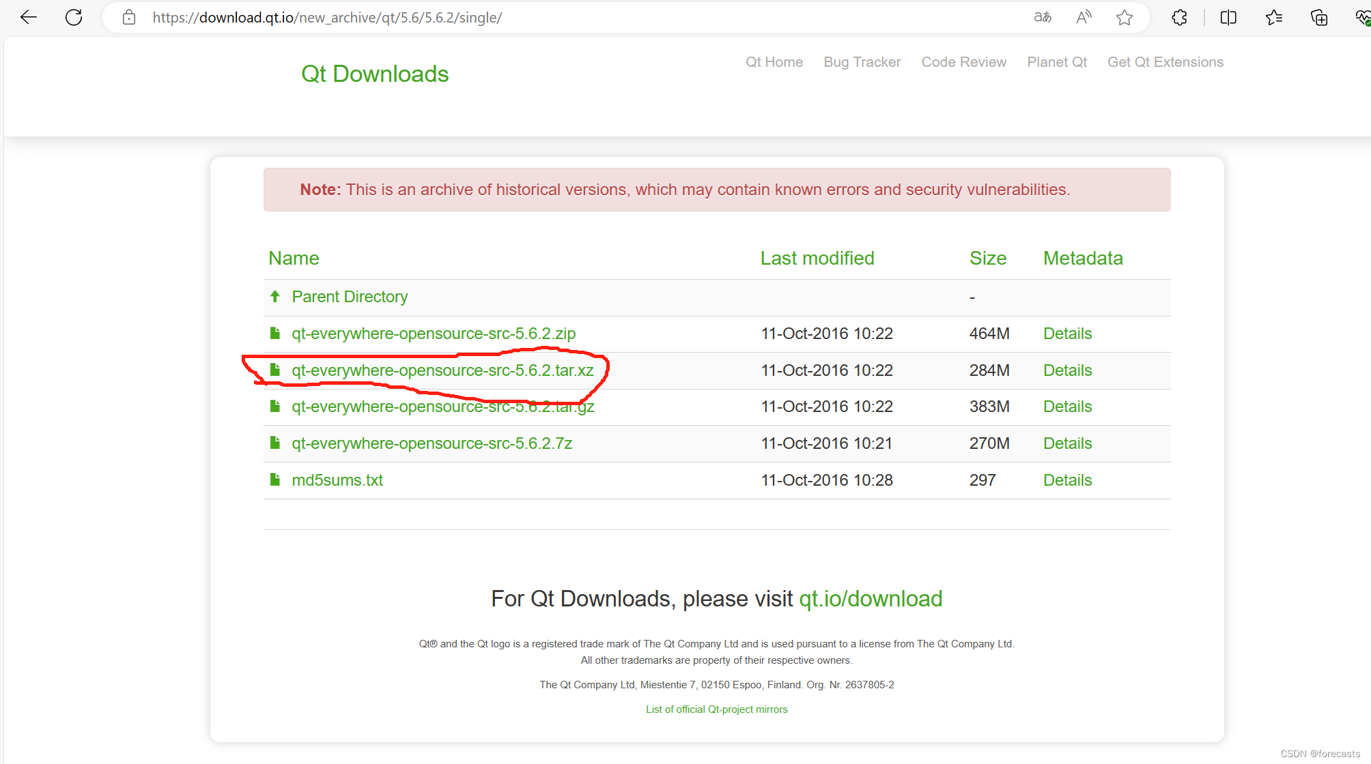Click the archive warning Note text

point(685,190)
